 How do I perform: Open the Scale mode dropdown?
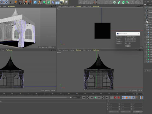(126, 112)
